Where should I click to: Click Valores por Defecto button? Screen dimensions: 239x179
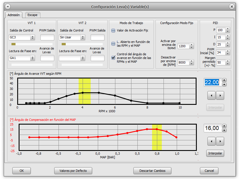click(73, 171)
